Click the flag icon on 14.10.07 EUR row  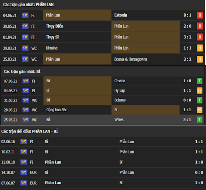[x=24, y=172]
